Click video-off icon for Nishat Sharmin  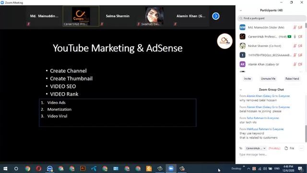[300, 46]
